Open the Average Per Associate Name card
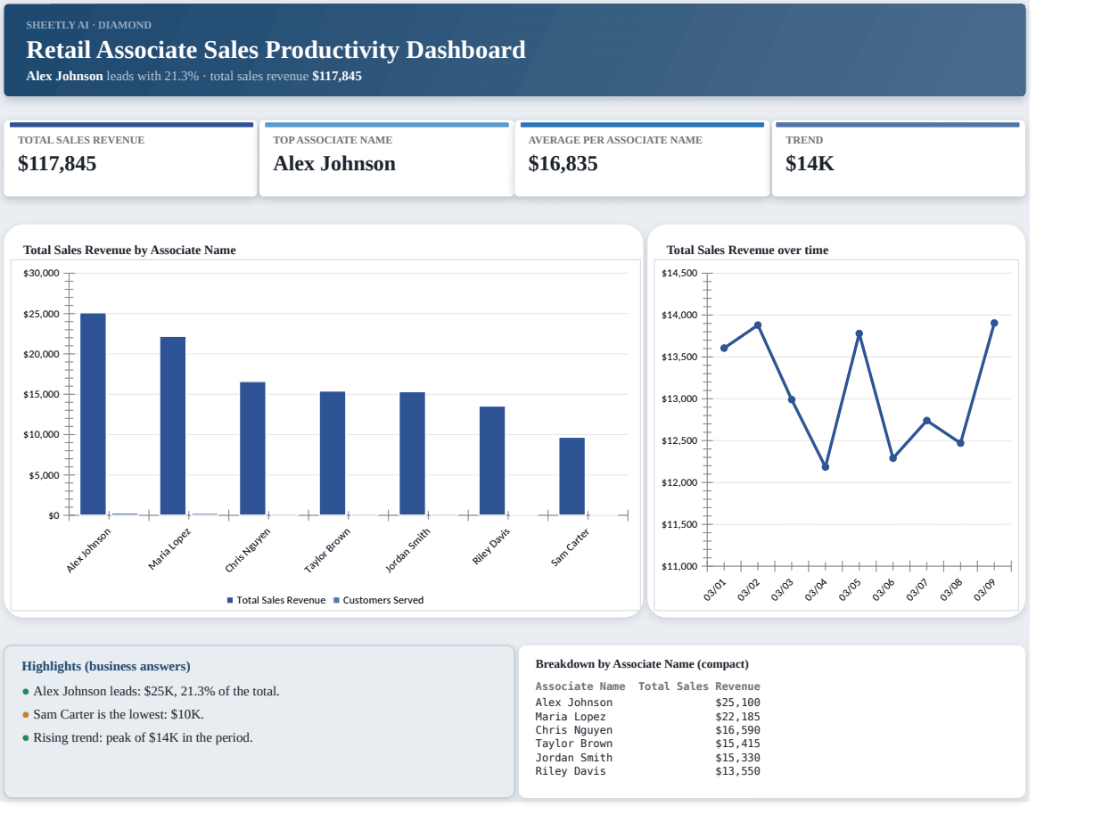 click(x=642, y=159)
